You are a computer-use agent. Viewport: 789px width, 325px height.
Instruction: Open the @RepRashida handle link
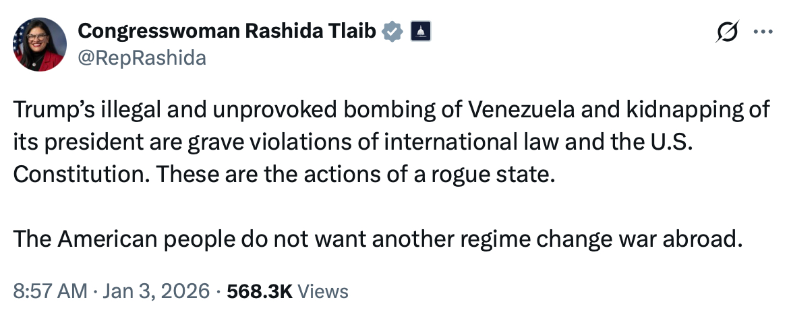[142, 58]
